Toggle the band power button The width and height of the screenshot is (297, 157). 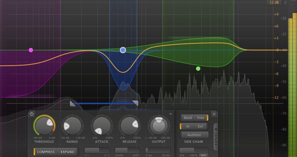[x=31, y=114]
